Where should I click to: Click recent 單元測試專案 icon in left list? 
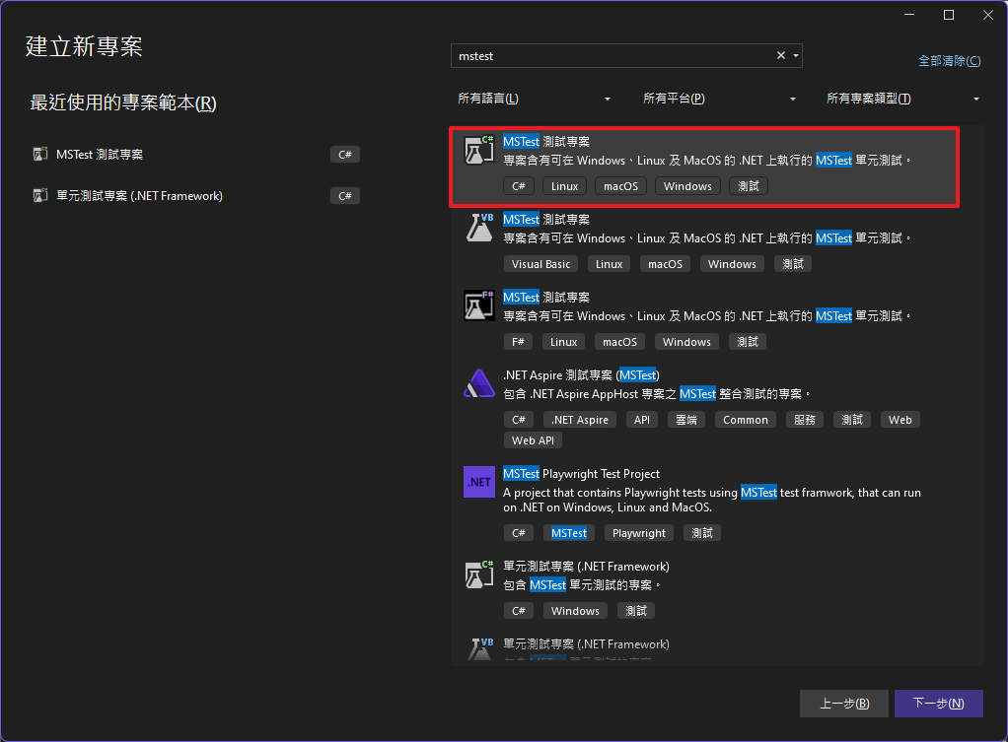tap(40, 195)
